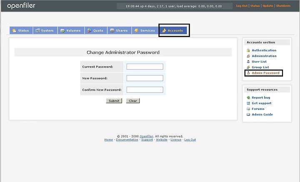
Task: Click the Group List sidebar icon
Action: [248, 67]
